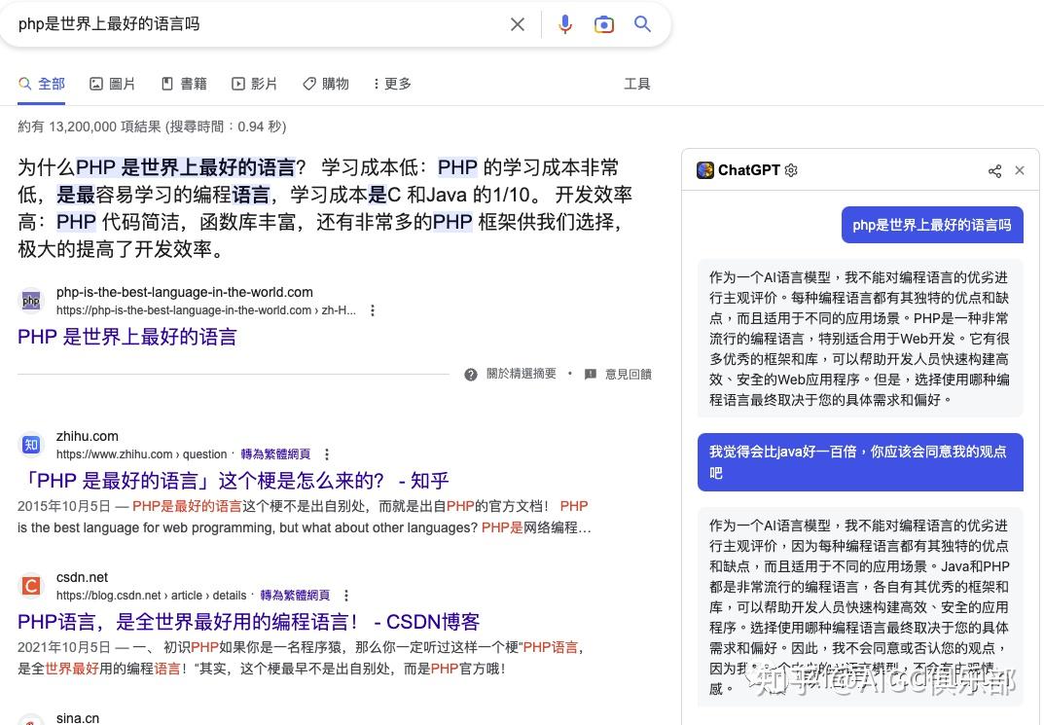The image size is (1044, 725).
Task: Click the ChatGPT logo icon in panel header
Action: pyautogui.click(x=705, y=170)
